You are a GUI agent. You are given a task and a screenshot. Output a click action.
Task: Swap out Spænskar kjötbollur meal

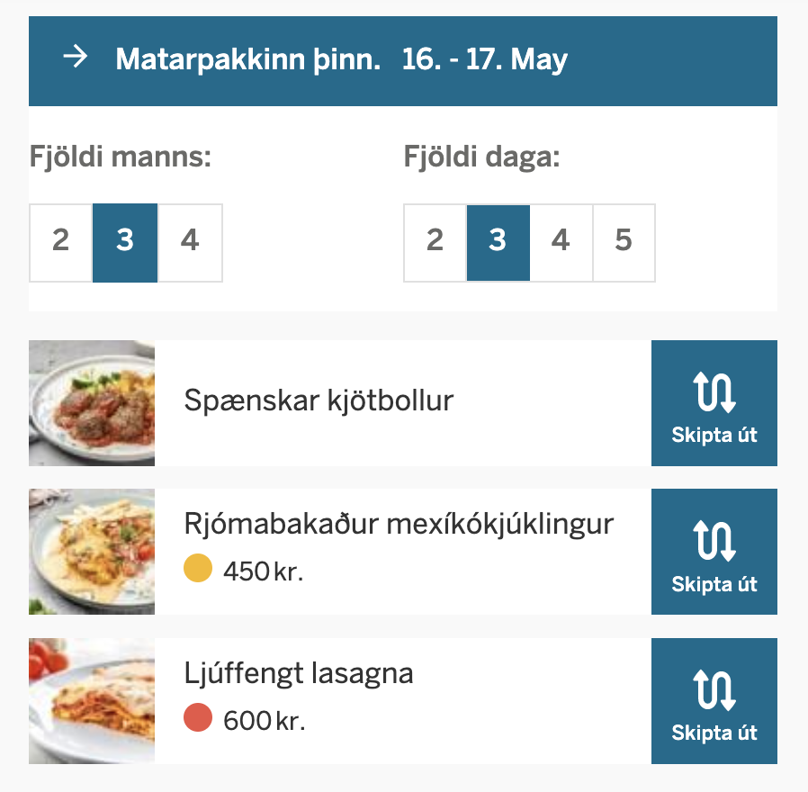[714, 403]
